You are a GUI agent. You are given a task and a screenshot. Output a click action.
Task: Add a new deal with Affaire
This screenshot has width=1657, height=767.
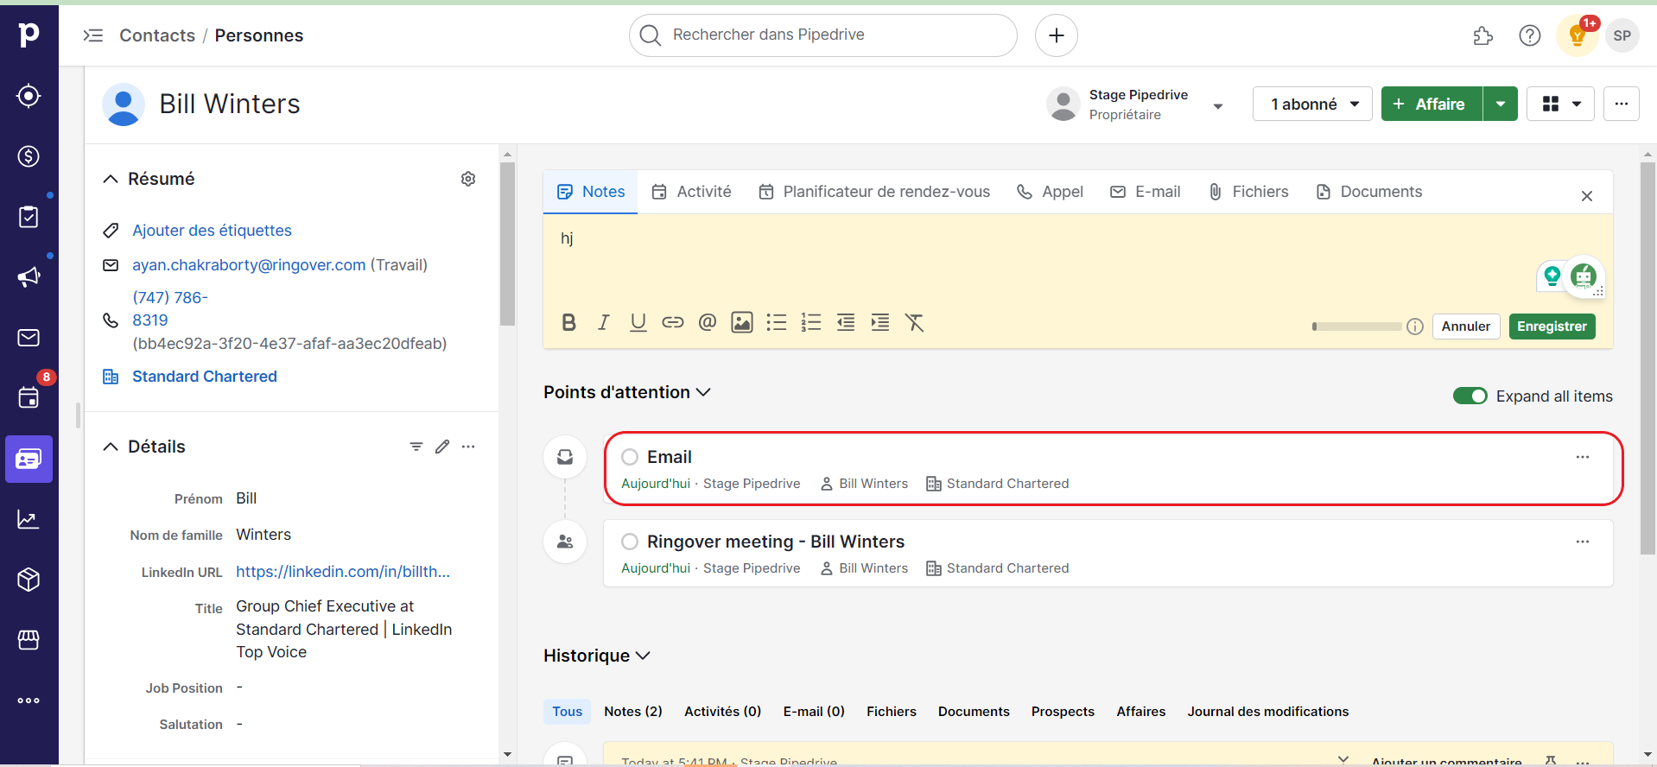1432,105
